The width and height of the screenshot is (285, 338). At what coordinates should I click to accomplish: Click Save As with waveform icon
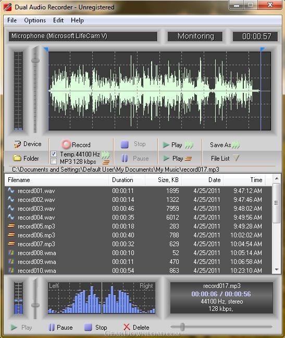pos(225,145)
